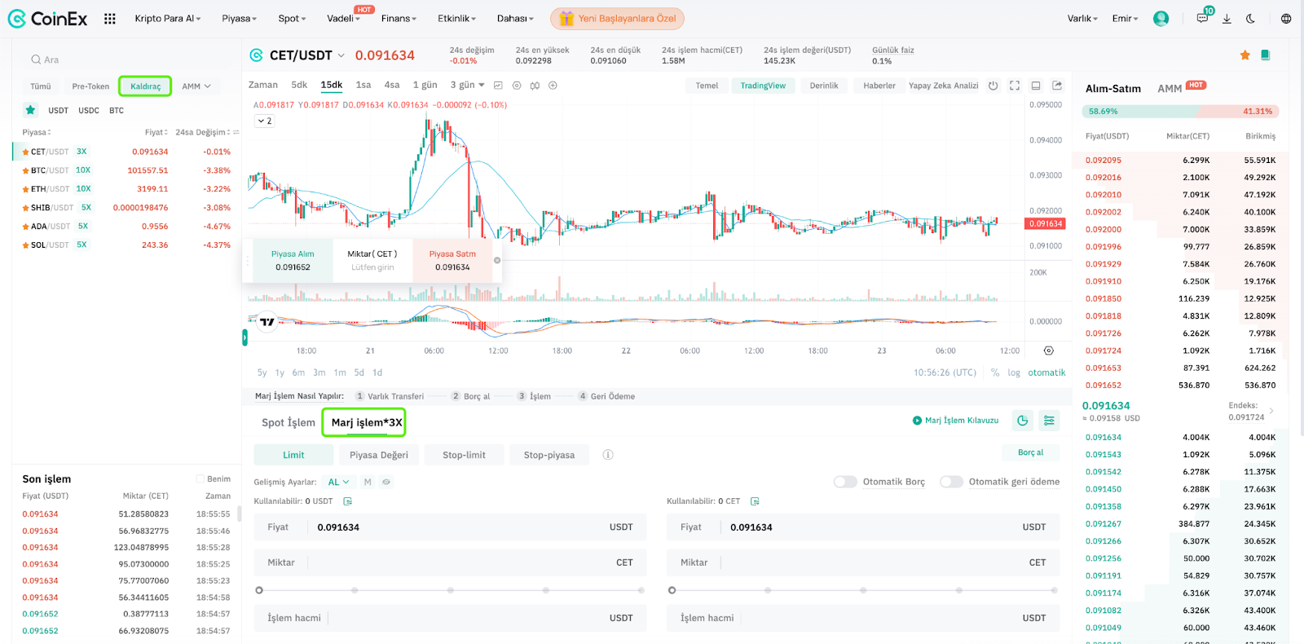Close the quick market trade widget
The image size is (1304, 644).
(497, 260)
